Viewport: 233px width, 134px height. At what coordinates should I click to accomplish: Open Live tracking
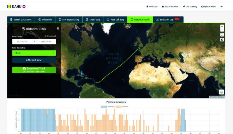click(190, 7)
